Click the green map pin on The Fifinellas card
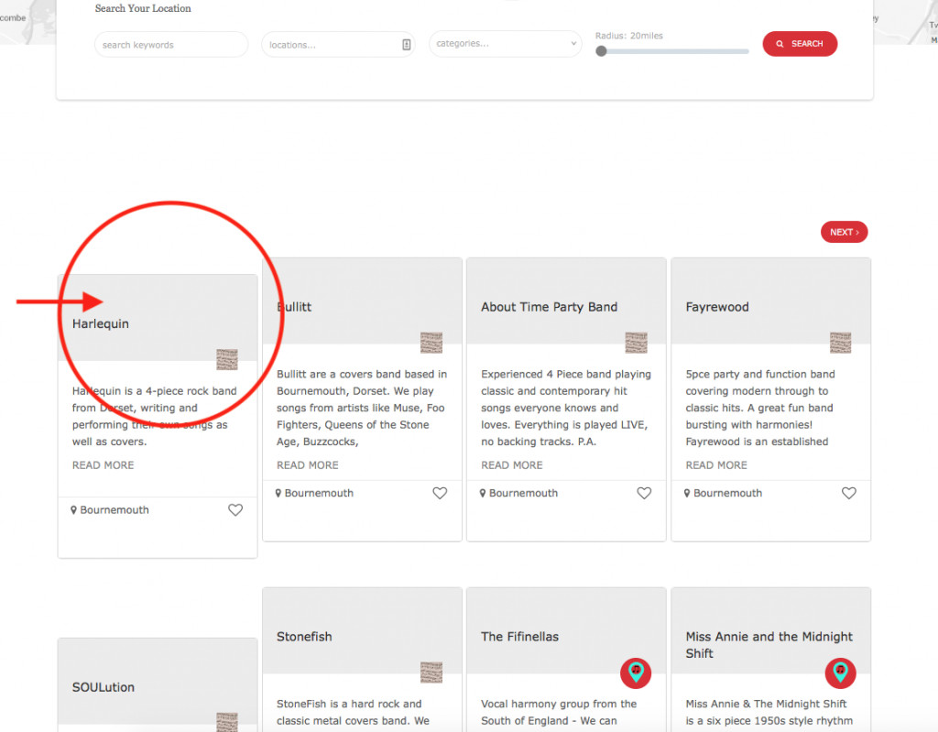 (x=636, y=672)
